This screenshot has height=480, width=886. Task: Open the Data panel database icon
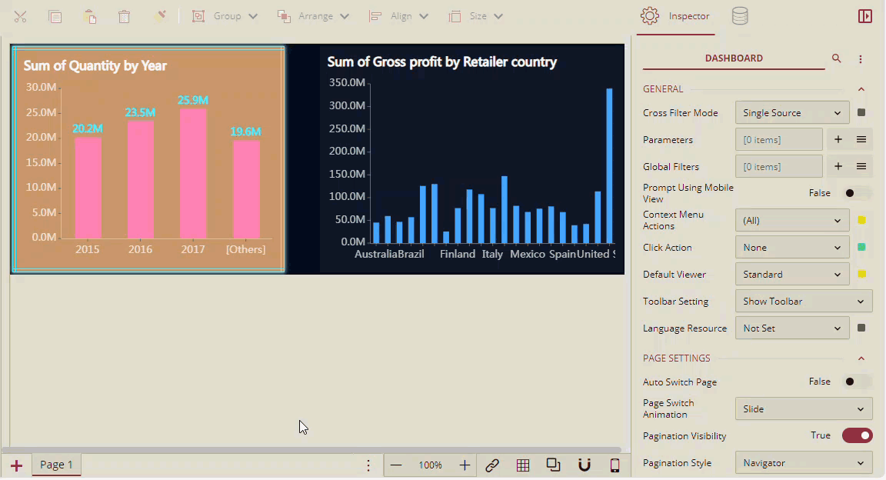[x=739, y=16]
